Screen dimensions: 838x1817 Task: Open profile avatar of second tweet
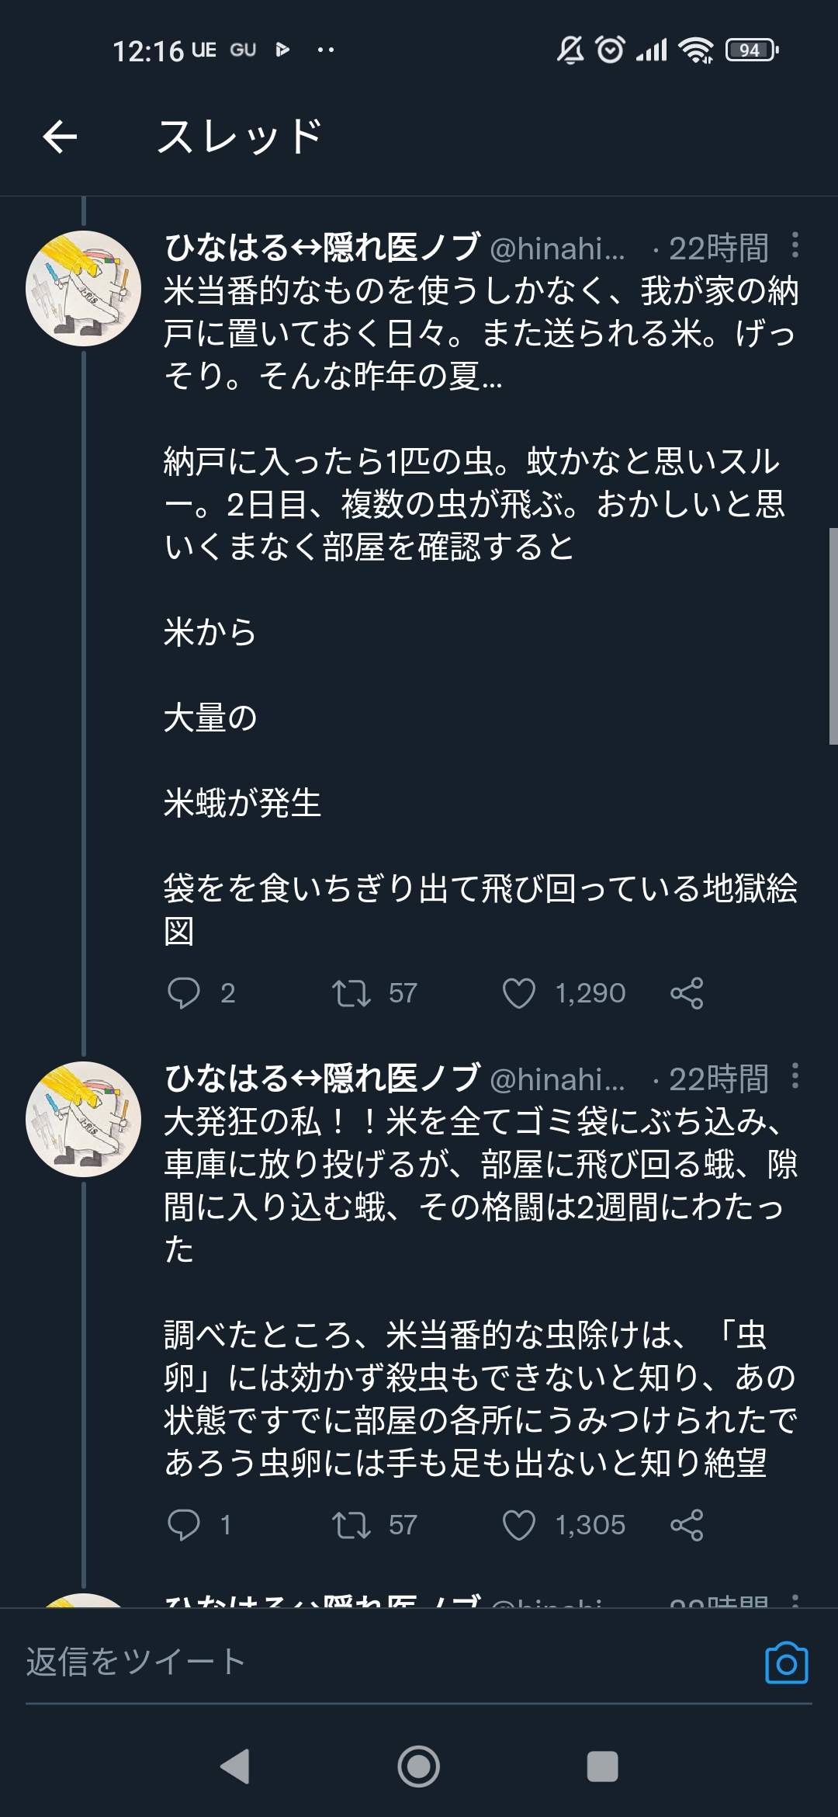(84, 1119)
